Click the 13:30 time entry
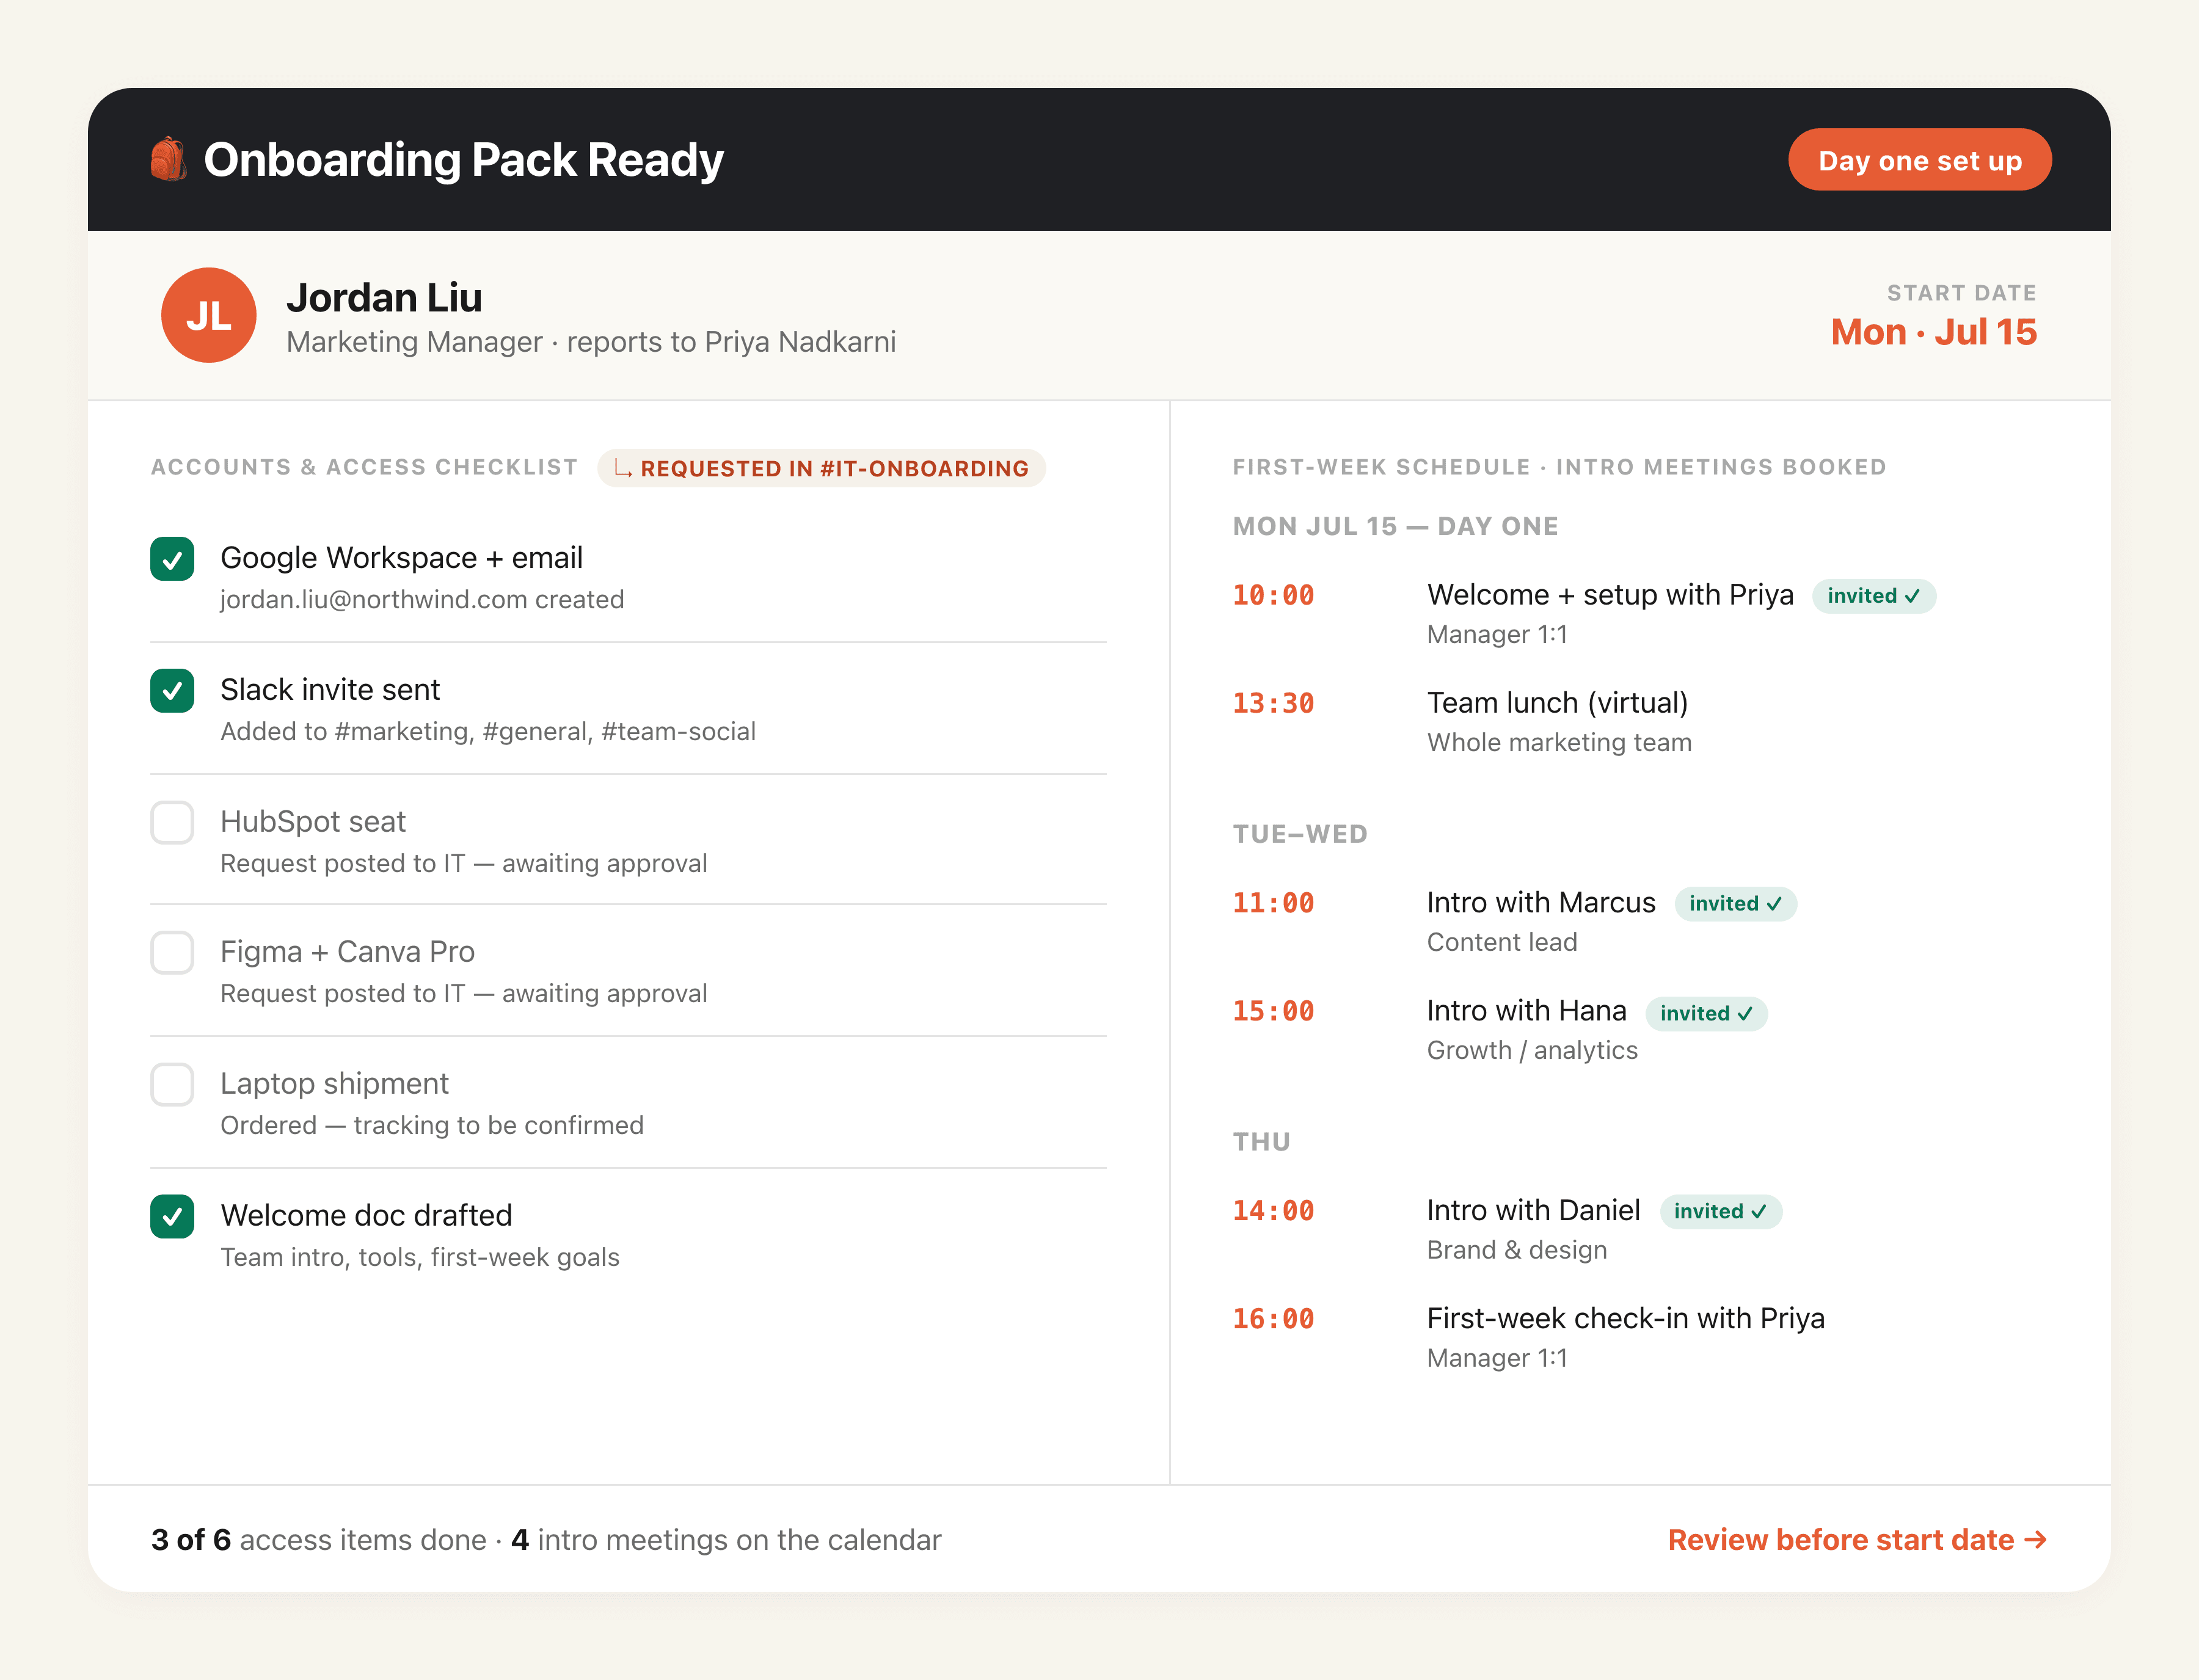The height and width of the screenshot is (1680, 2199). click(x=1273, y=703)
